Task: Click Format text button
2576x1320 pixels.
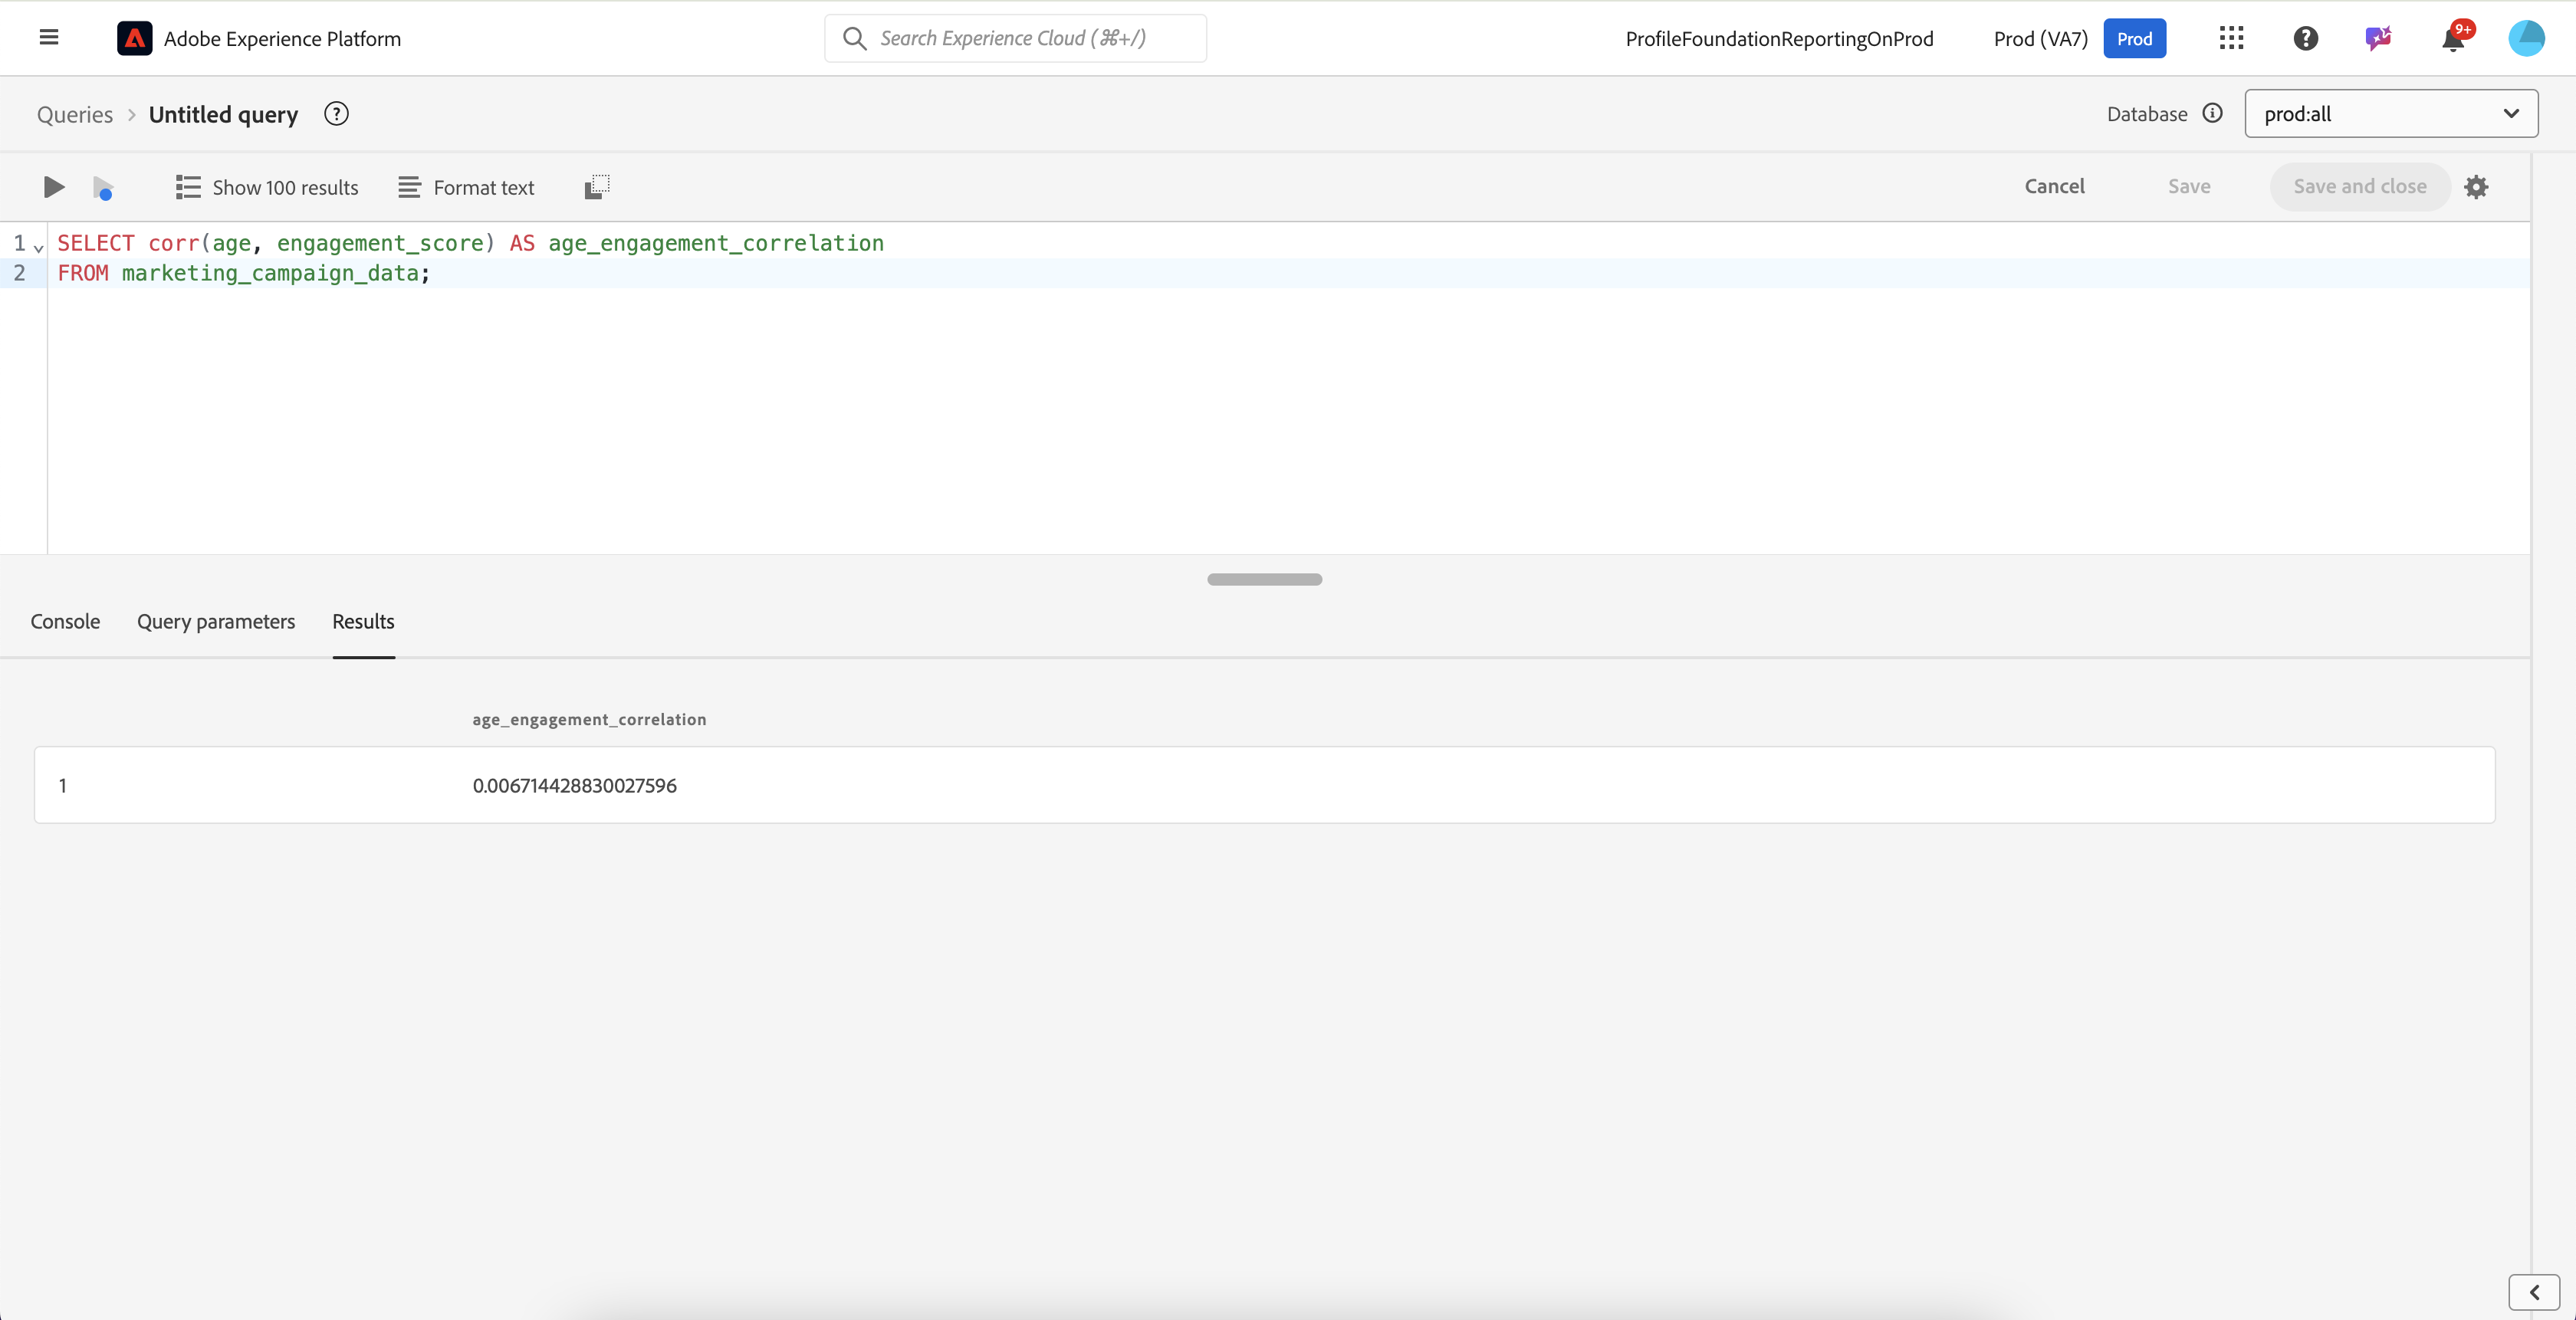Action: 466,187
